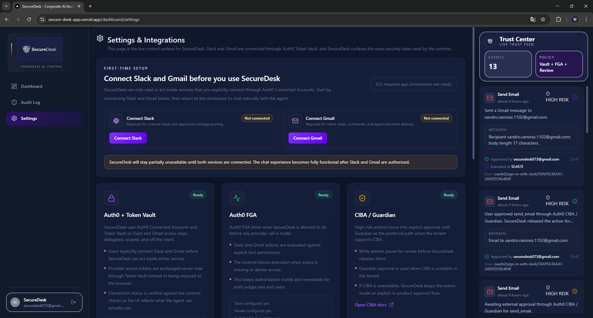Expand the tab search dropdown arrow
Screen dimensions: 593x318
click(x=6, y=6)
